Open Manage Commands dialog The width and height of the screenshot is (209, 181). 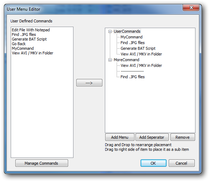click(x=42, y=163)
